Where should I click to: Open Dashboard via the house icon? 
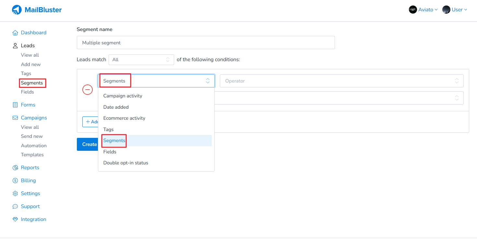point(15,33)
